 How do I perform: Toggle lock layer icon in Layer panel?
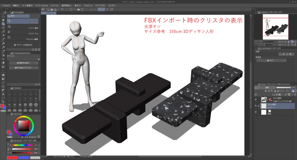coord(275,91)
